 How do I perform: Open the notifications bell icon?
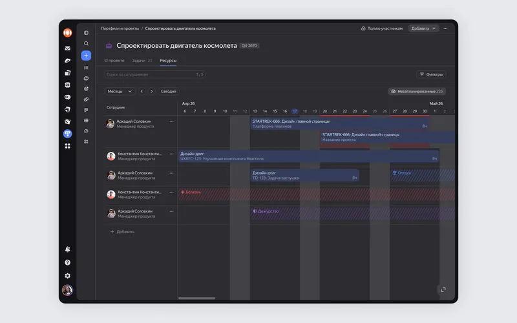68,249
